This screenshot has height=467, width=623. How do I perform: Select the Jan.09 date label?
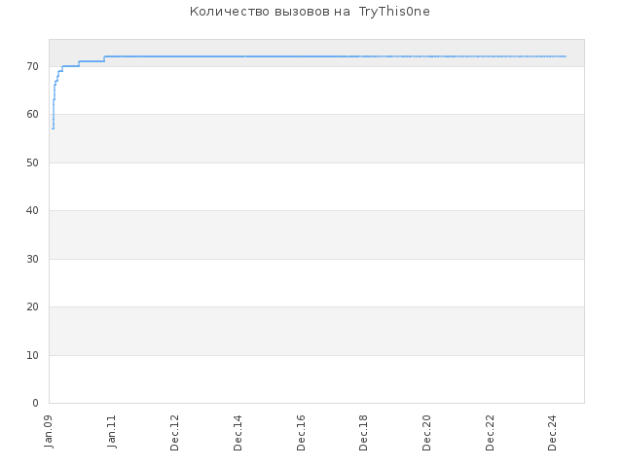(x=49, y=432)
